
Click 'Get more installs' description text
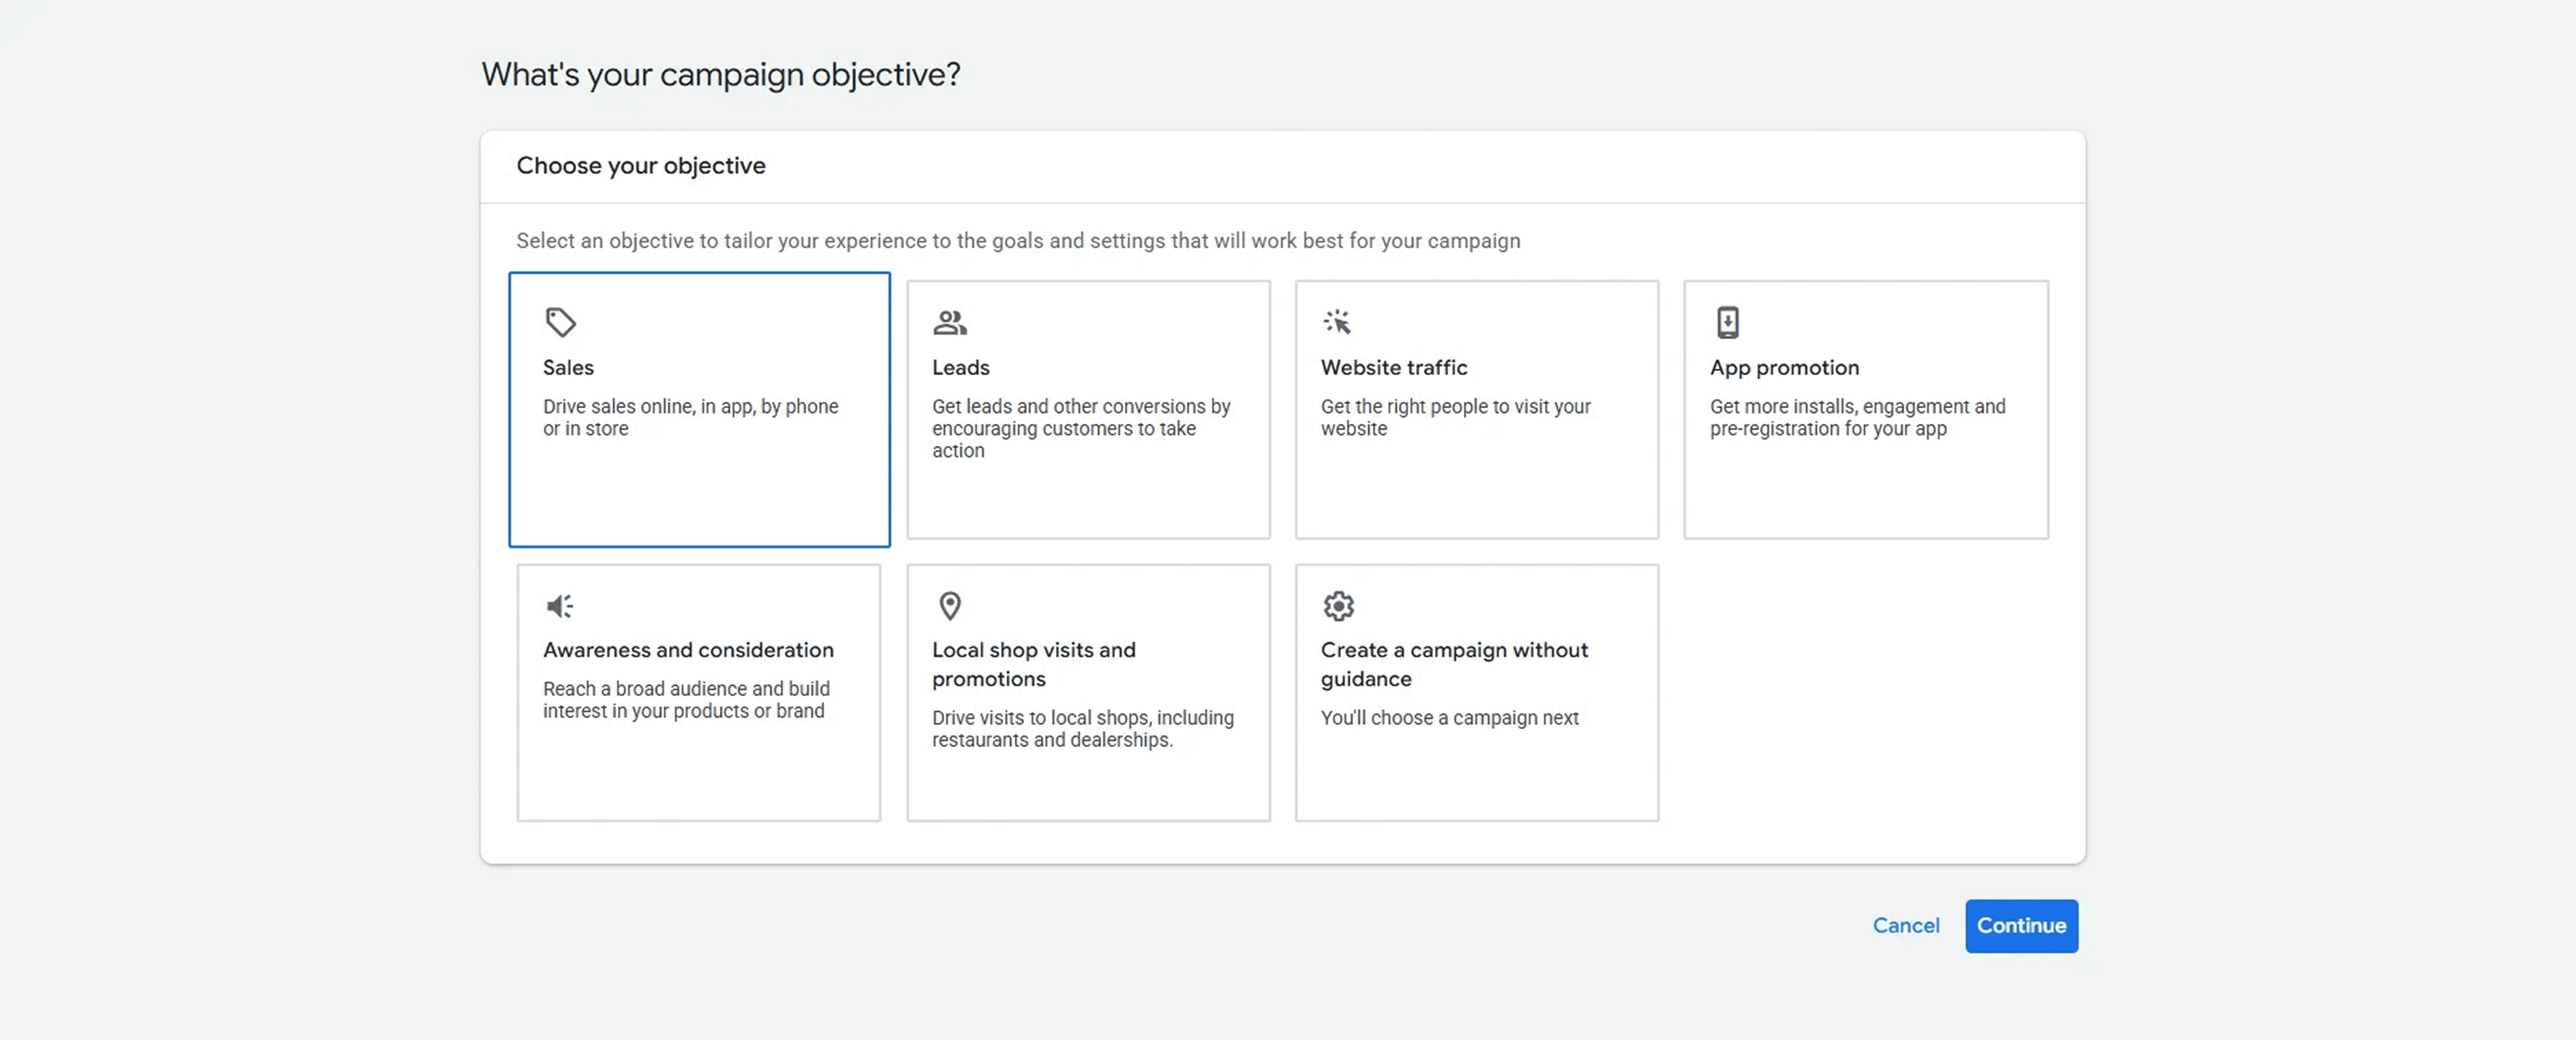(x=1857, y=417)
